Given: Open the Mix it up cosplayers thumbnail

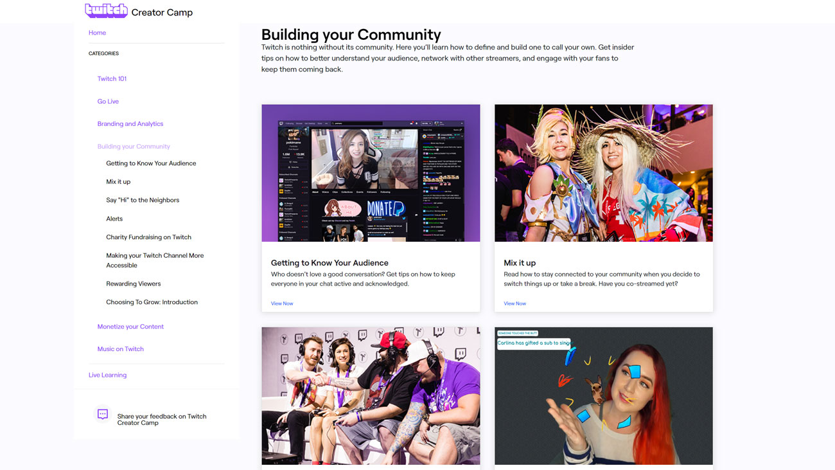Looking at the screenshot, I should pos(603,173).
